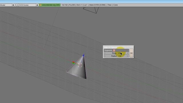Click the Radius 1.00 number field

pos(116,56)
